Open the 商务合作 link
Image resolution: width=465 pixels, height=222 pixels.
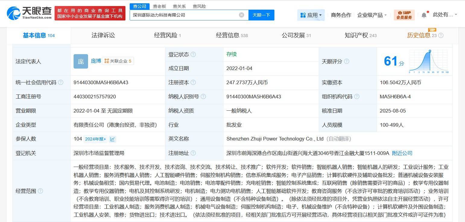click(x=341, y=15)
